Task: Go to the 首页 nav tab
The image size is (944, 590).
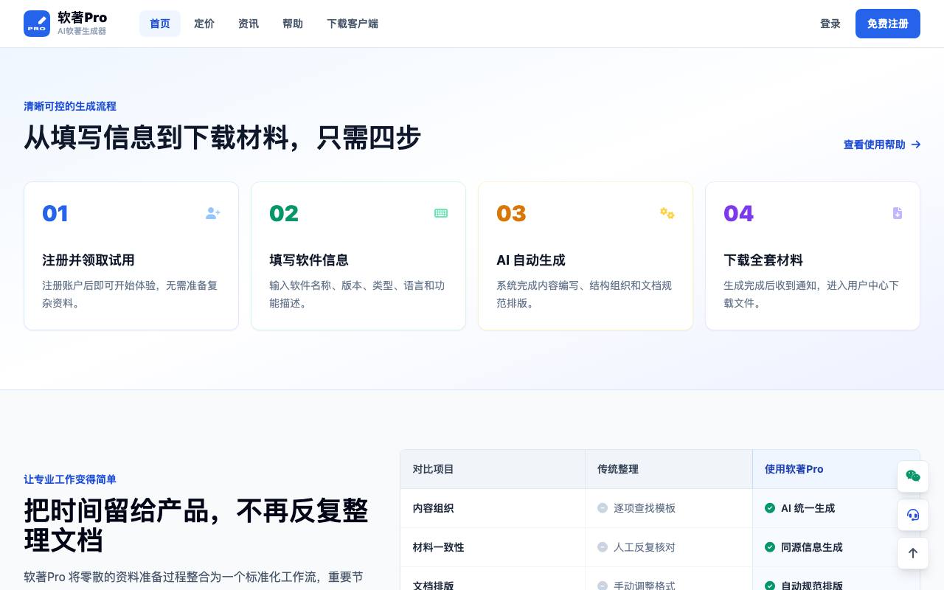Action: [160, 24]
